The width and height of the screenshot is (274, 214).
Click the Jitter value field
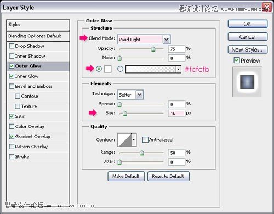point(176,162)
